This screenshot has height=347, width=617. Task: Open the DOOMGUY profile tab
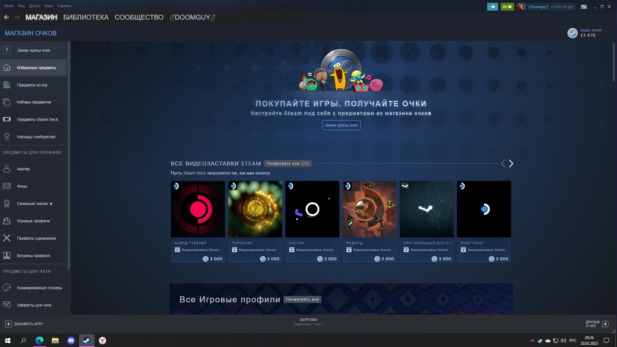tap(192, 17)
